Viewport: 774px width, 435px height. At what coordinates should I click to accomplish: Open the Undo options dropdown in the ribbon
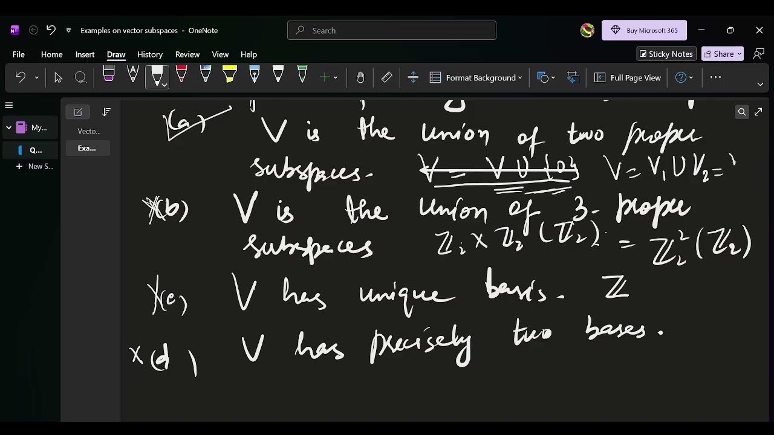(x=37, y=77)
